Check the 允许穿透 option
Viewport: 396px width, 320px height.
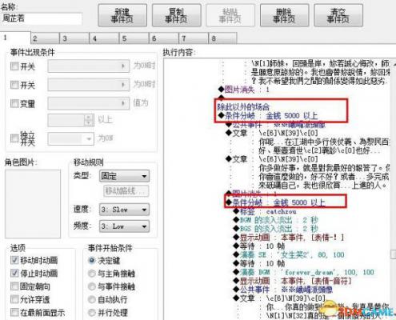point(14,299)
